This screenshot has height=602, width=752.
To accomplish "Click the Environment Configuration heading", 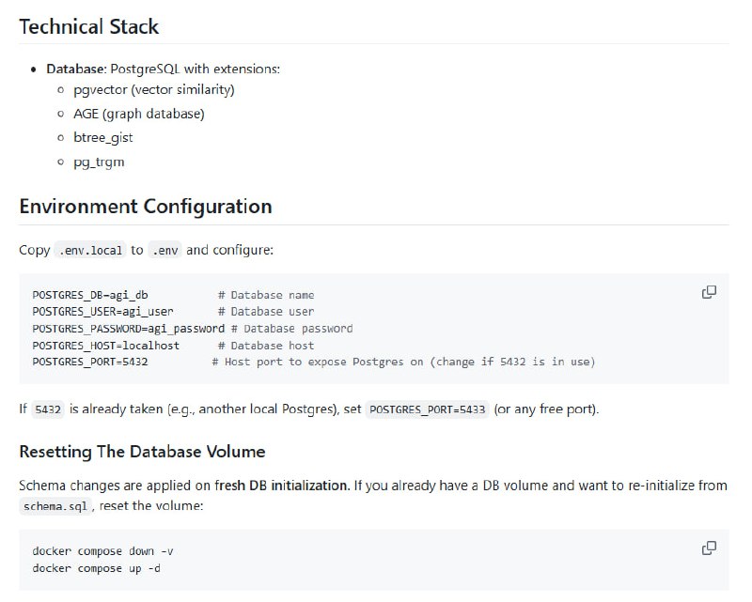I will 146,206.
